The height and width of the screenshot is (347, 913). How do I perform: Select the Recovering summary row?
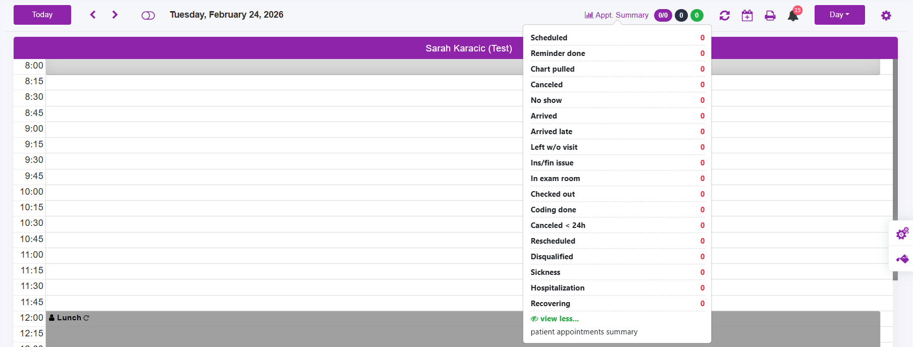click(617, 304)
